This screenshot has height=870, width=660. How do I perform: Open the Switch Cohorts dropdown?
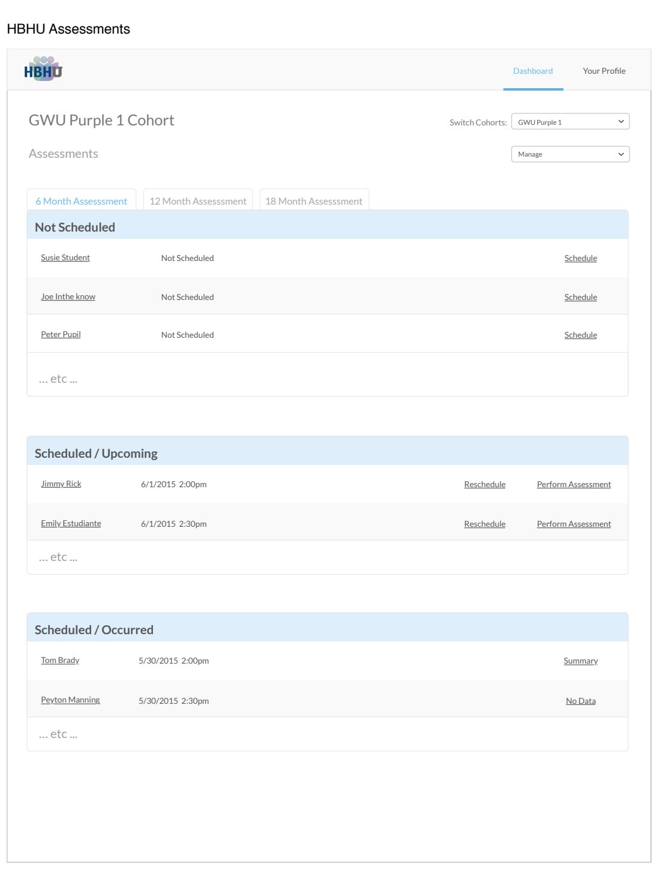pos(569,122)
